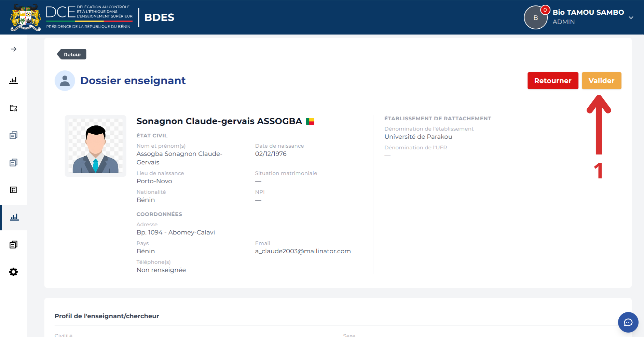Image resolution: width=644 pixels, height=337 pixels.
Task: Click the red Retourner button
Action: [553, 81]
